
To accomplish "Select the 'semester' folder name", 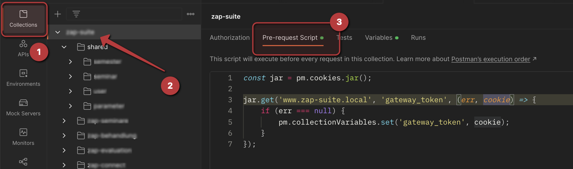I will (x=108, y=62).
